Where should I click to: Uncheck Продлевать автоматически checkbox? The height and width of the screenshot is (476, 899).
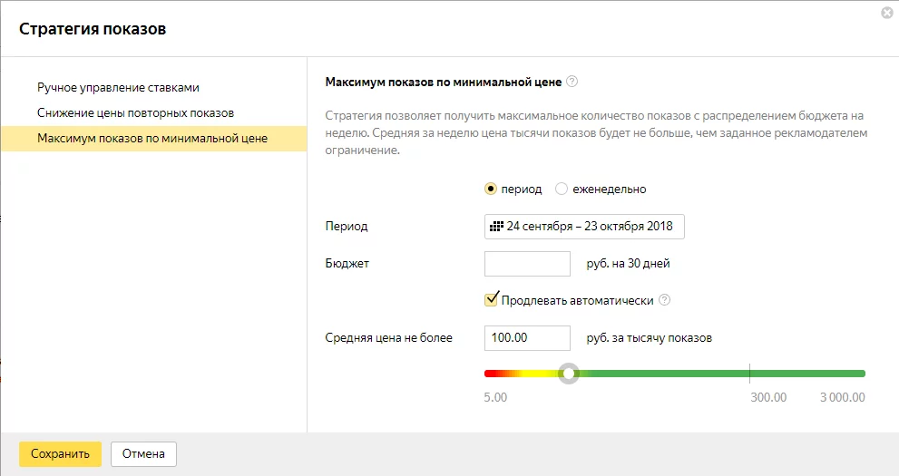pos(492,299)
